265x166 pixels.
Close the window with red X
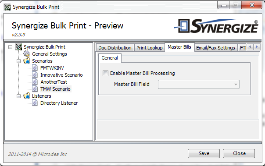(x=252, y=5)
